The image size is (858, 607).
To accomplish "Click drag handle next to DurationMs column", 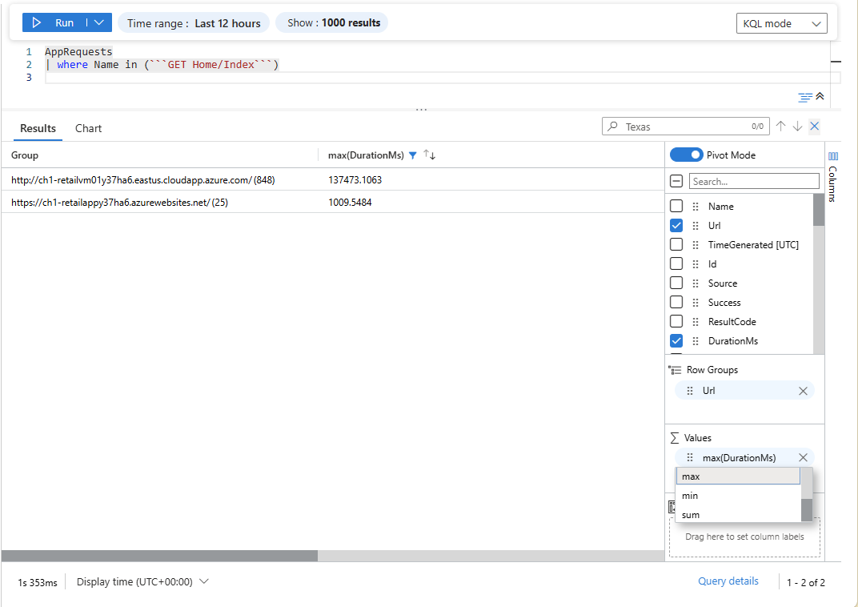I will tap(696, 341).
